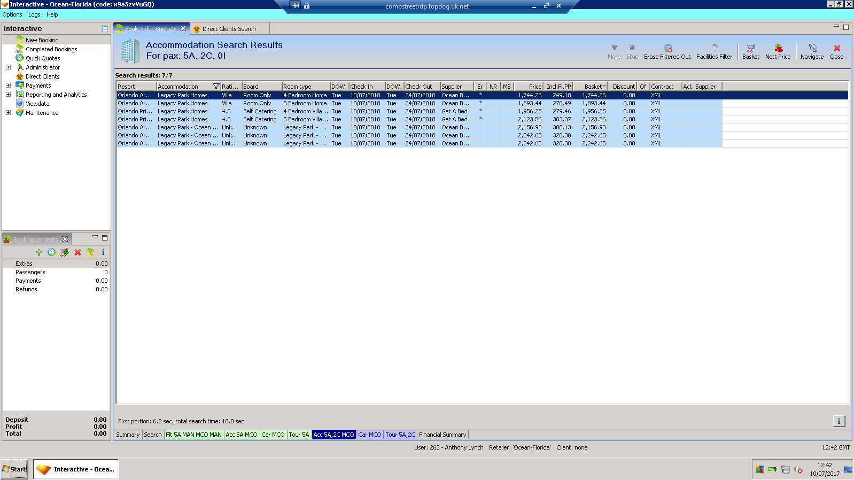Select New Booking in the sidebar
The height and width of the screenshot is (480, 854).
[42, 40]
